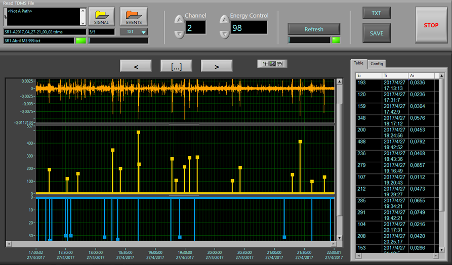Increment the Channel value with up arrow
Viewport: 452px width, 265px height.
tap(179, 20)
